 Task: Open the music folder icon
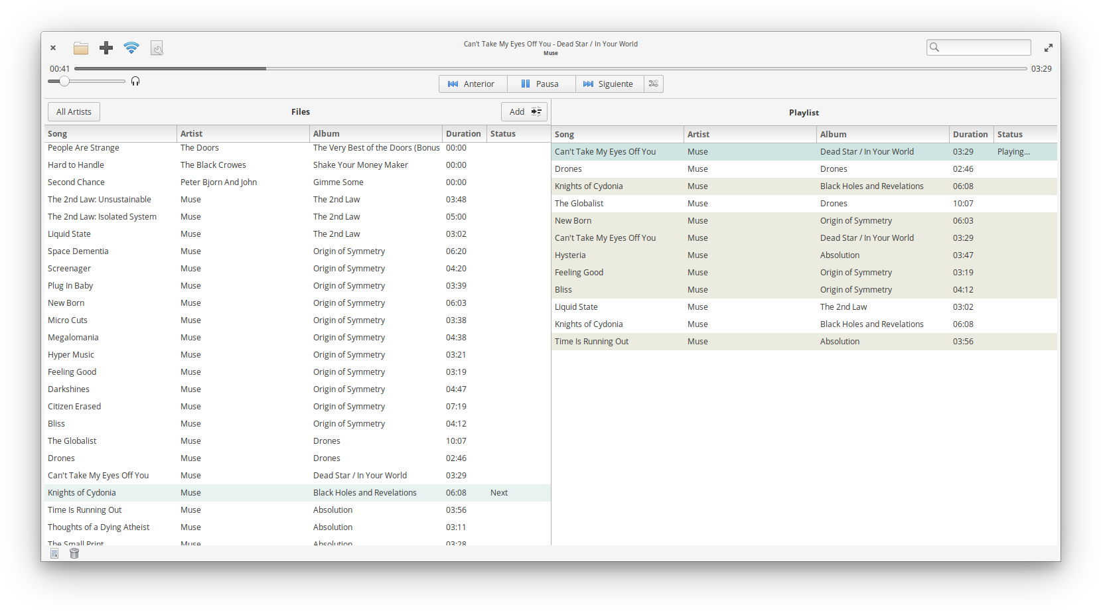tap(81, 48)
